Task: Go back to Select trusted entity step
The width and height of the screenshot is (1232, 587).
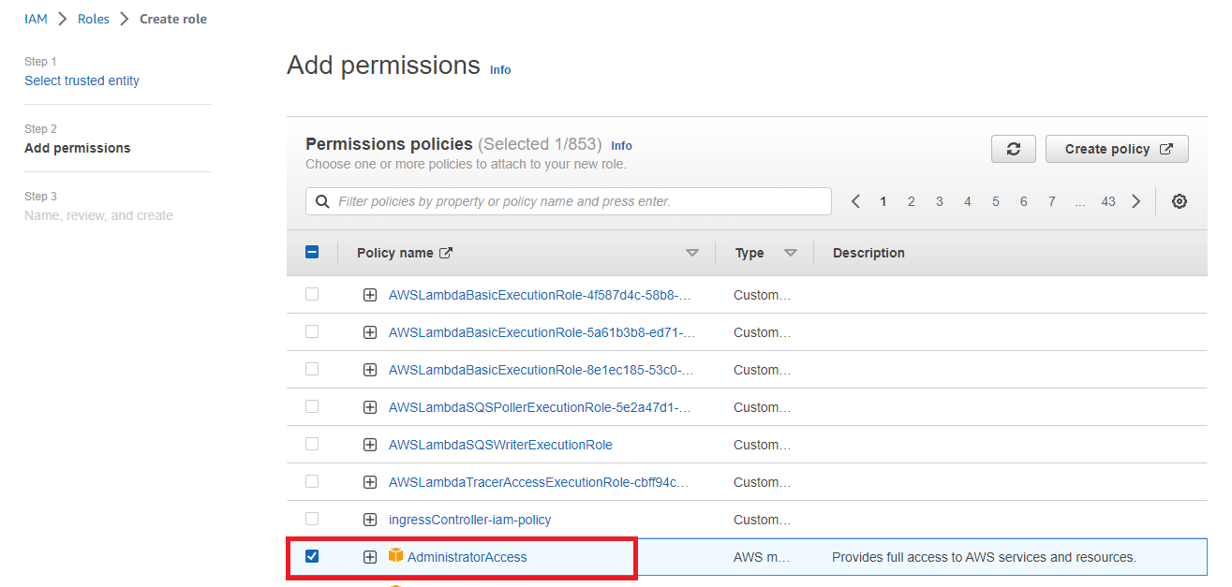Action: click(x=82, y=81)
